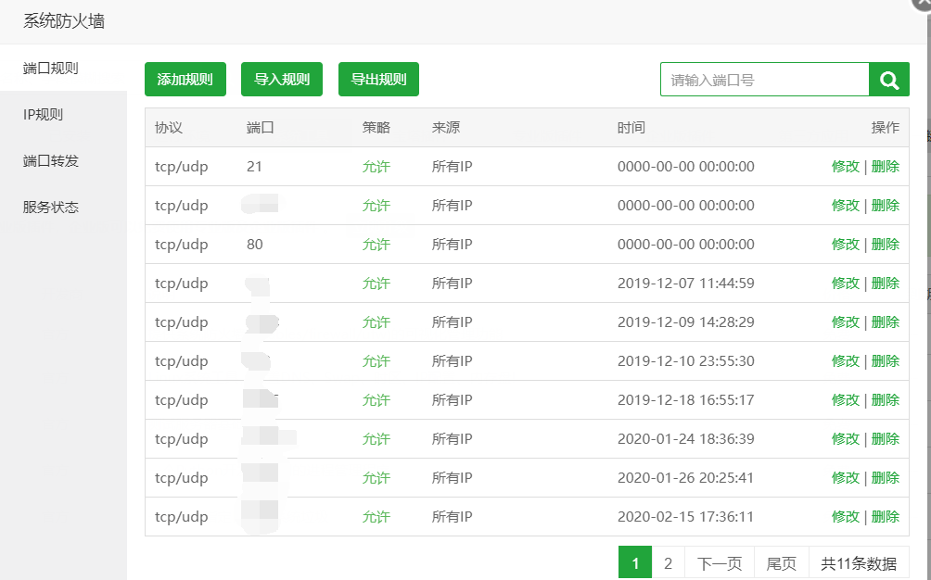Image resolution: width=931 pixels, height=580 pixels.
Task: Click the 2019-12-07 11:44:59 timestamp
Action: (686, 284)
